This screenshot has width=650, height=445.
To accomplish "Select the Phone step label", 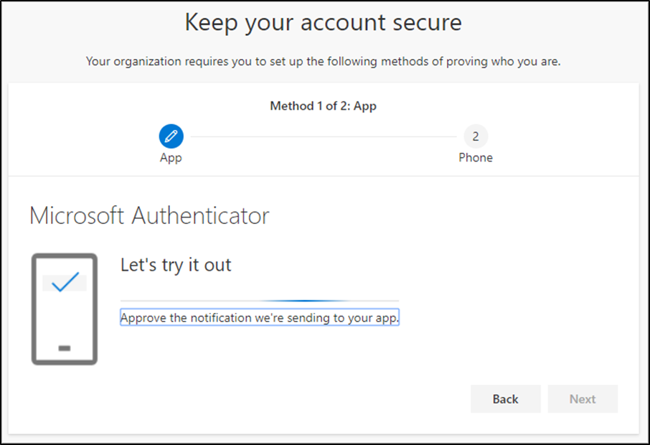I will (x=475, y=158).
